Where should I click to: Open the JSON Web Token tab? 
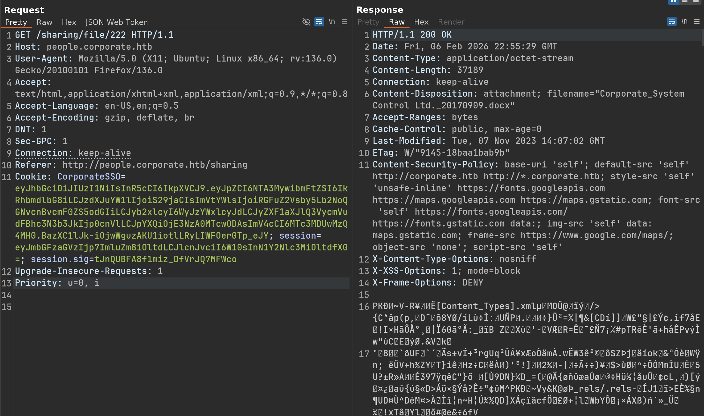coord(117,22)
